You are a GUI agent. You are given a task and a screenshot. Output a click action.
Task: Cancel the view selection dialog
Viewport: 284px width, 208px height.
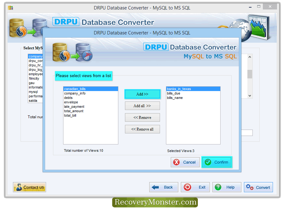(x=185, y=162)
